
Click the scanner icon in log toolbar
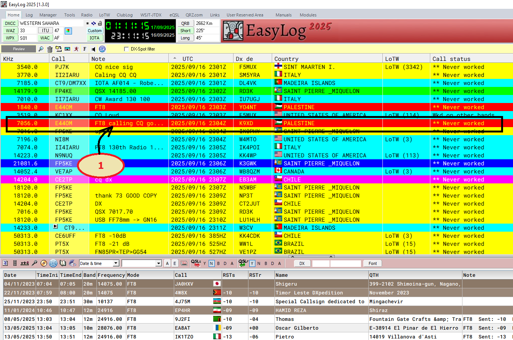pyautogui.click(x=72, y=263)
